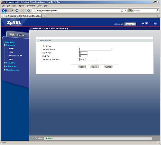161x145 pixels.
Task: Open the list all tabs dropdown
Action: click(x=159, y=16)
